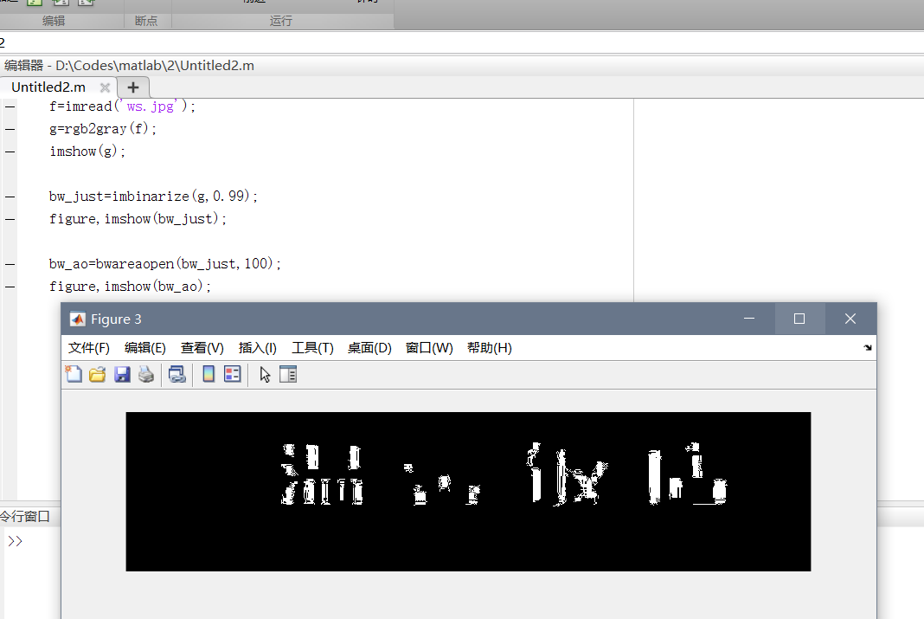The height and width of the screenshot is (619, 924).
Task: Close the Untitled2.m tab
Action: click(105, 87)
